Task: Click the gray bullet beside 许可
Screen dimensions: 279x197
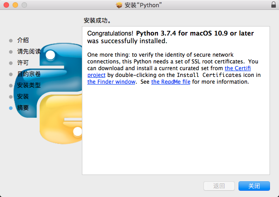Action: (x=11, y=63)
